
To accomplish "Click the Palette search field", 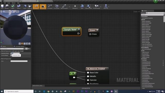I will pos(153,15).
